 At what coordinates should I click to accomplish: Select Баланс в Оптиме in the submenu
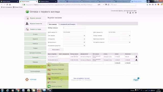tap(57, 86)
